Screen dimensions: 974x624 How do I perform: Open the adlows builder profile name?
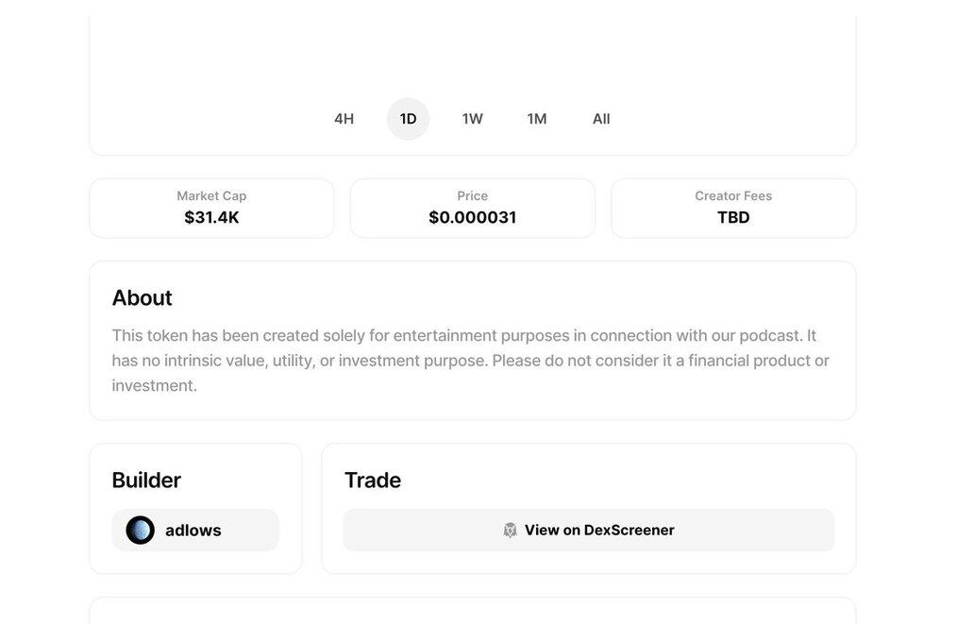193,531
